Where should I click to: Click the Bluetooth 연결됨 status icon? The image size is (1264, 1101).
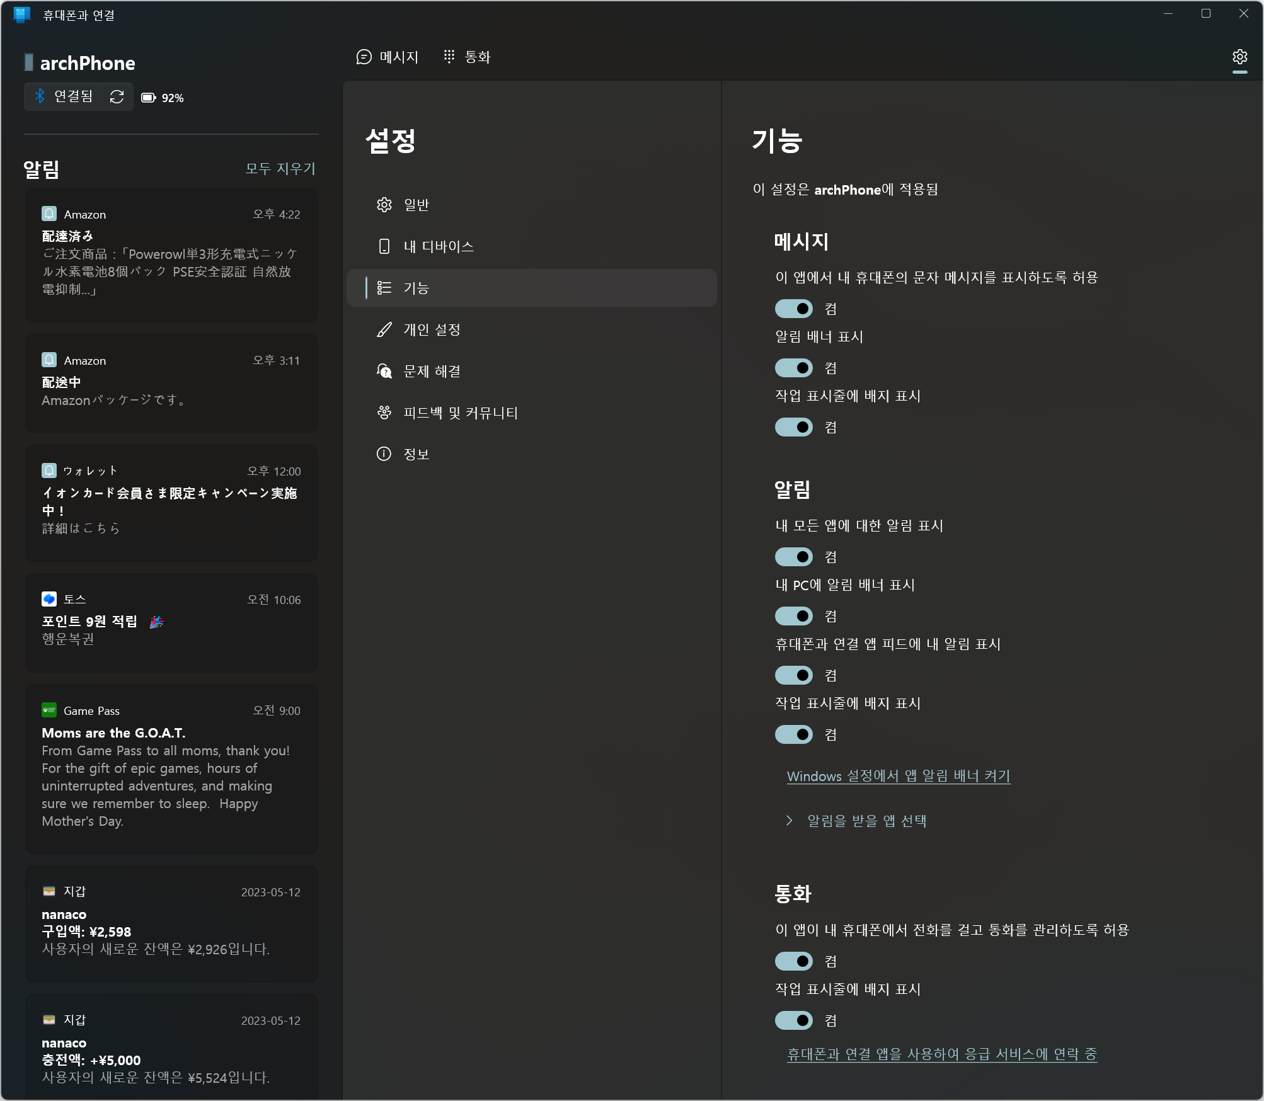pyautogui.click(x=40, y=96)
